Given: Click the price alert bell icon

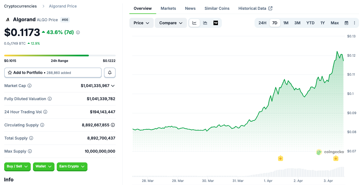Looking at the screenshot, I should coord(110,73).
